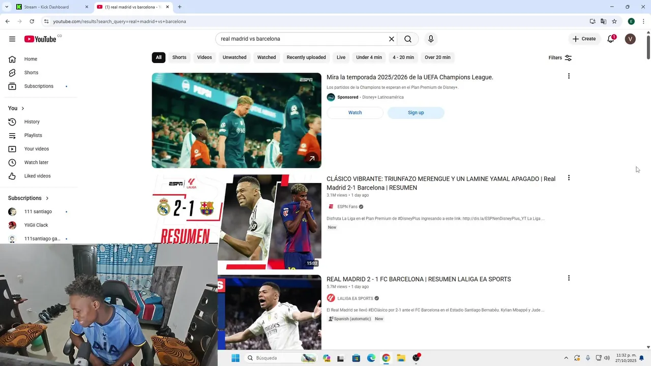The image size is (651, 366).
Task: Open the notifications bell
Action: click(x=611, y=39)
